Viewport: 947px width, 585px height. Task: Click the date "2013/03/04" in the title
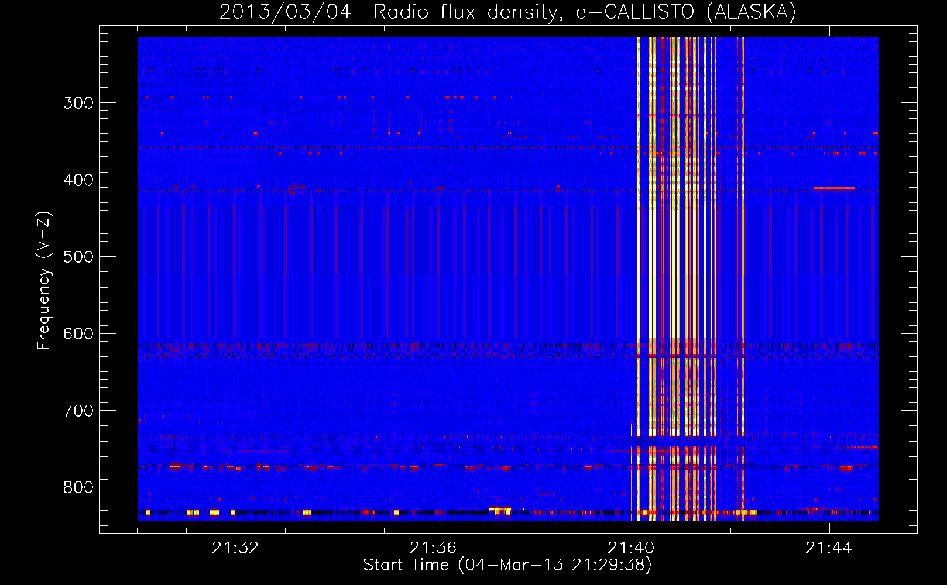click(x=285, y=12)
